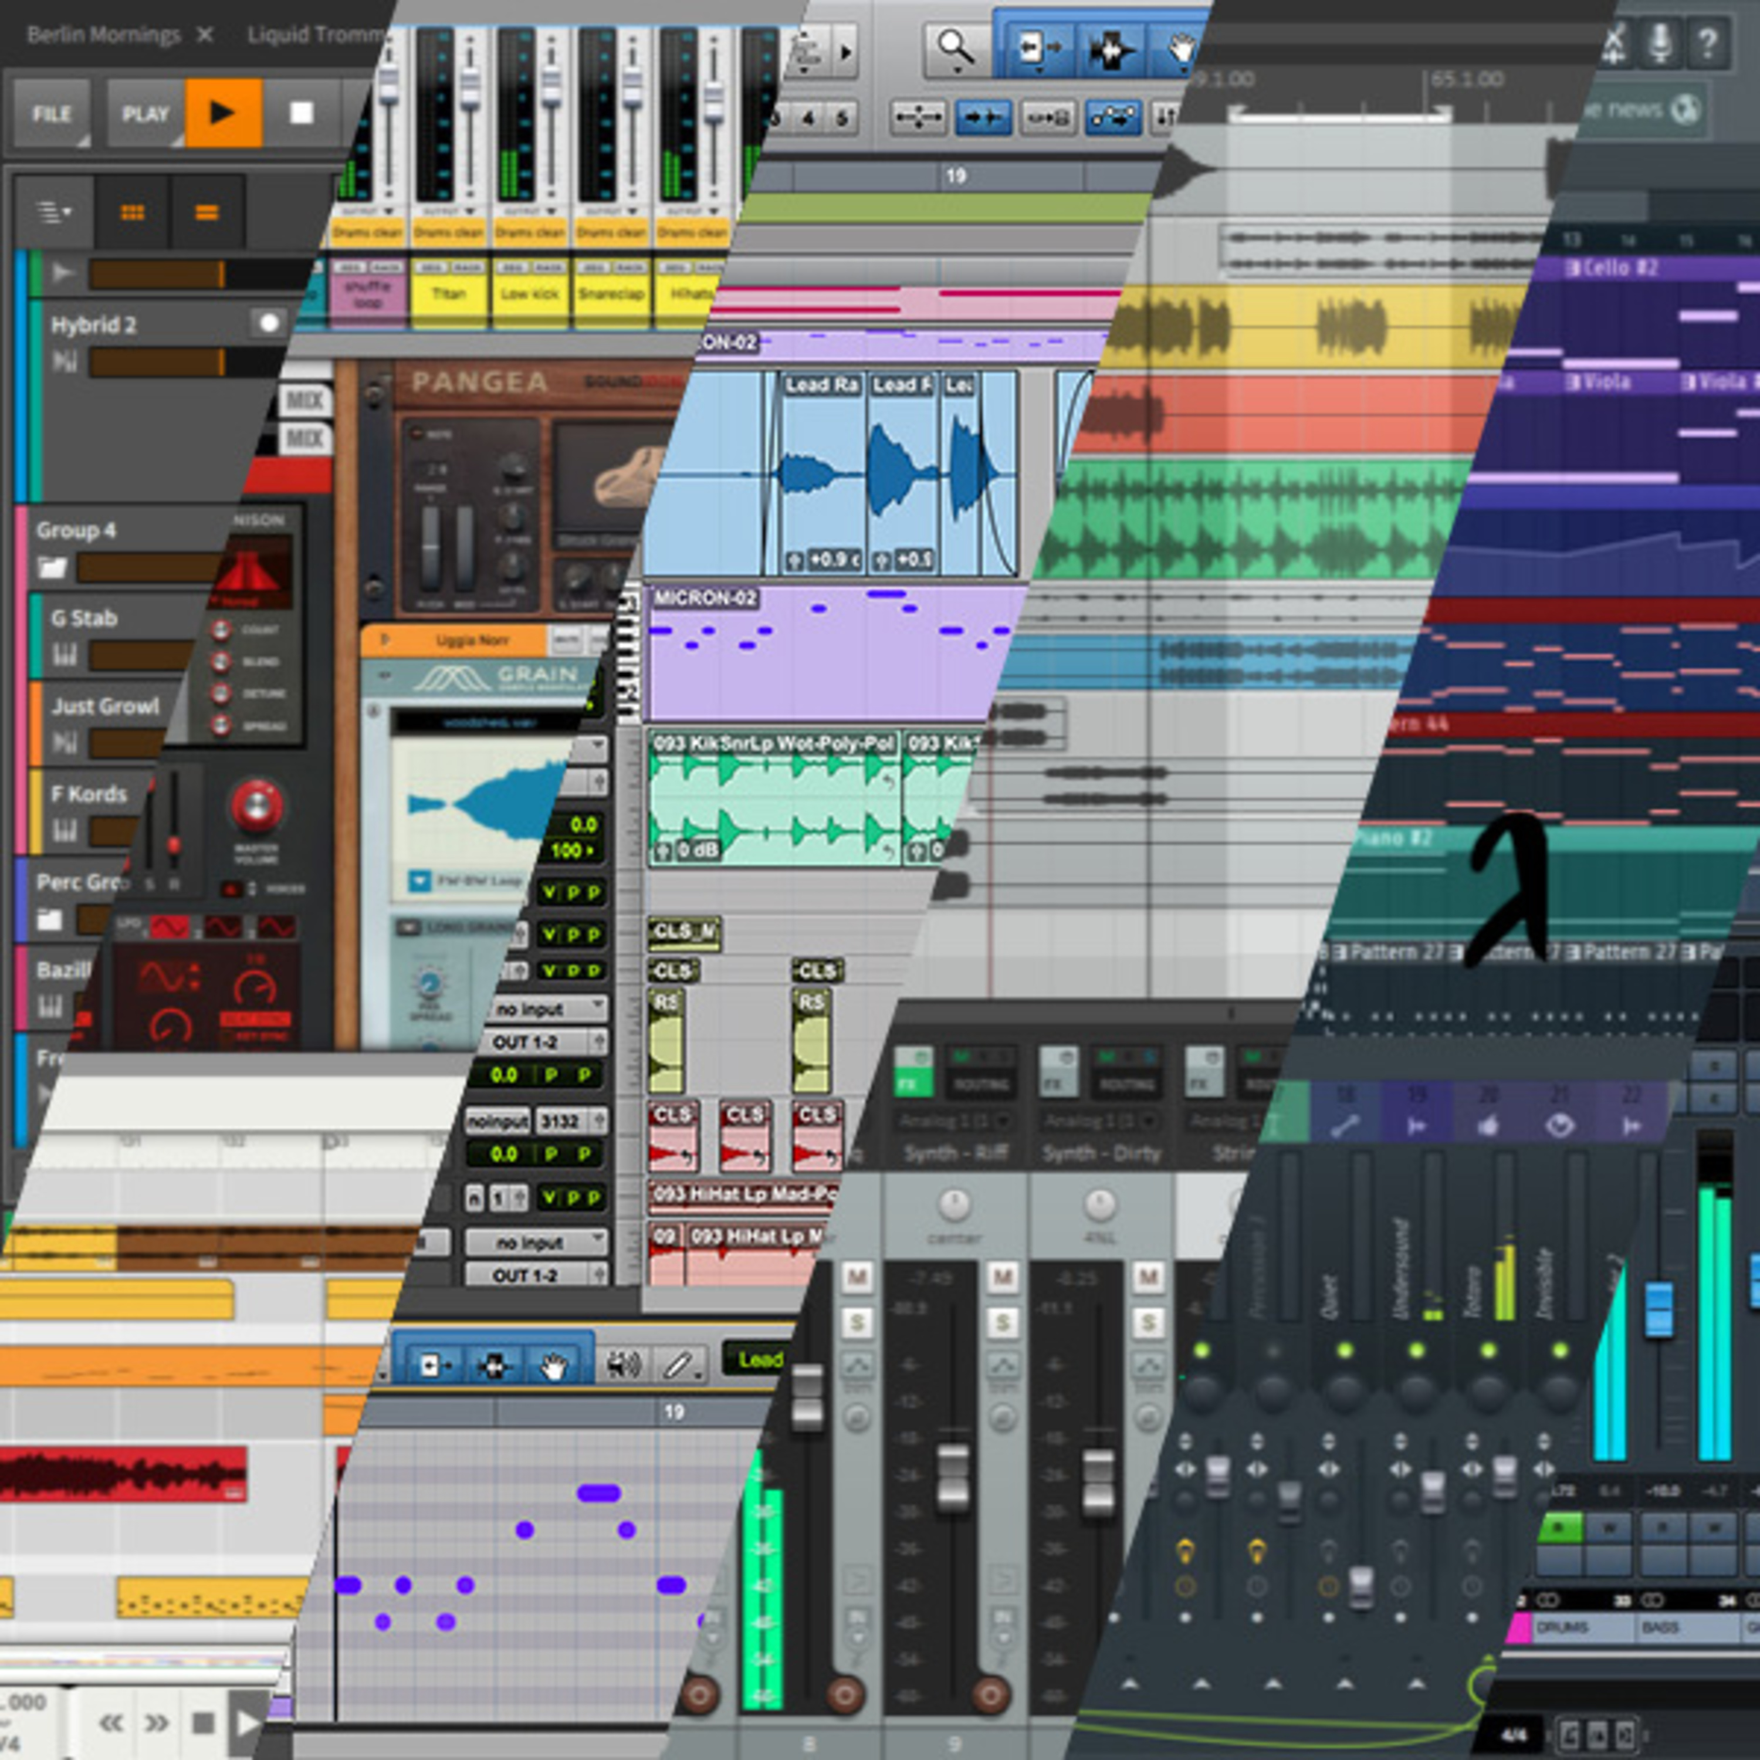The image size is (1760, 1760).
Task: Stop playback with the white square in Bitwig
Action: 302,113
